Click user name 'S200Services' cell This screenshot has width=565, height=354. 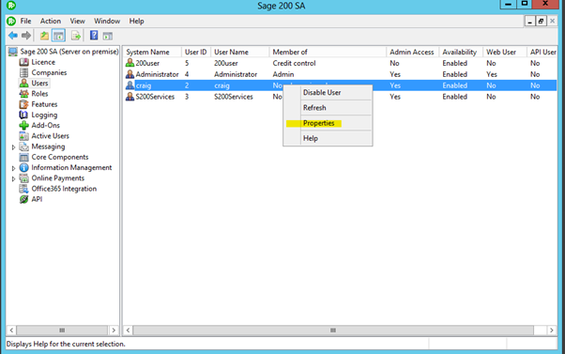[x=234, y=97]
